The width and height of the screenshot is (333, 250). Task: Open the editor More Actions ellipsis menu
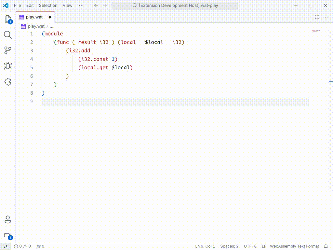[326, 17]
